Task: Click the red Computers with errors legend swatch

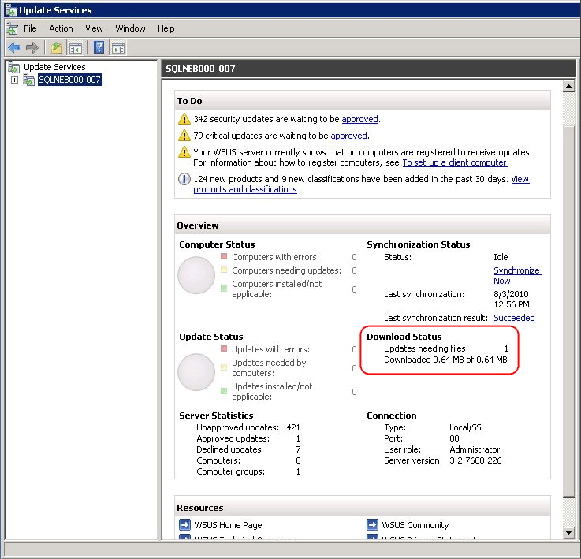Action: (x=224, y=256)
